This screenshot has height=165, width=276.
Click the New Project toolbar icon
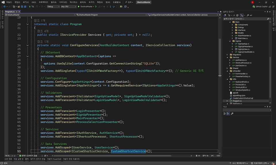tap(14, 7)
